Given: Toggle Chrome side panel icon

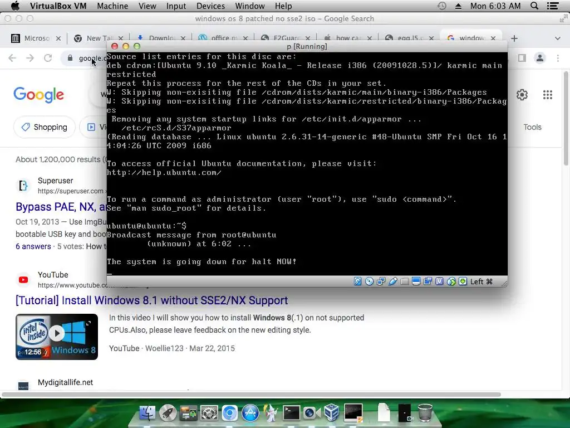Looking at the screenshot, I should point(522,58).
